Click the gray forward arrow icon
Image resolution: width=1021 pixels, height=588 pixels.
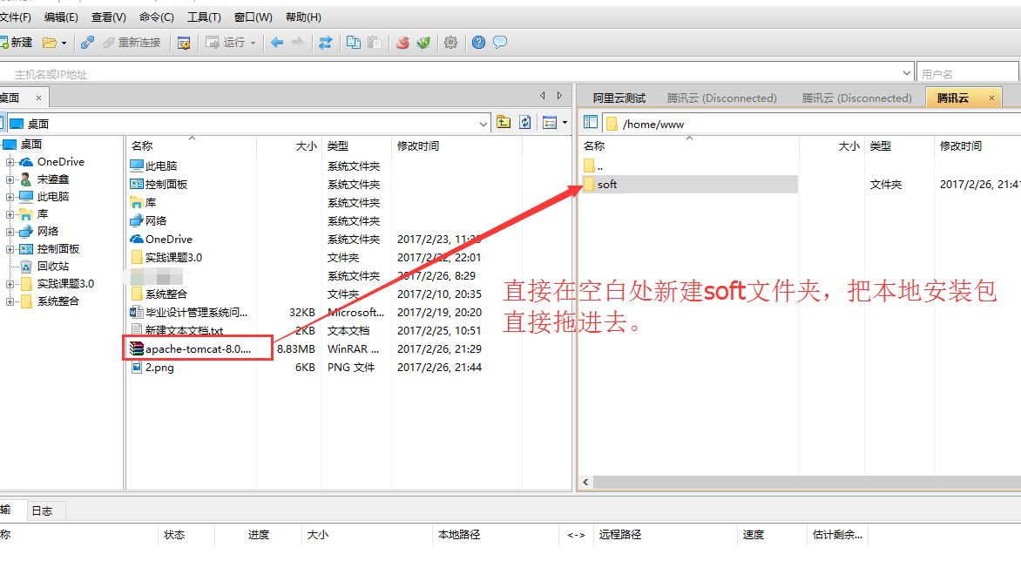(x=298, y=43)
